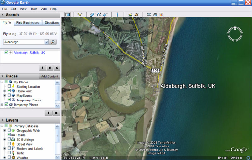Click the My Places globe icon
Image resolution: width=252 pixels, height=160 pixels.
pos(10,82)
